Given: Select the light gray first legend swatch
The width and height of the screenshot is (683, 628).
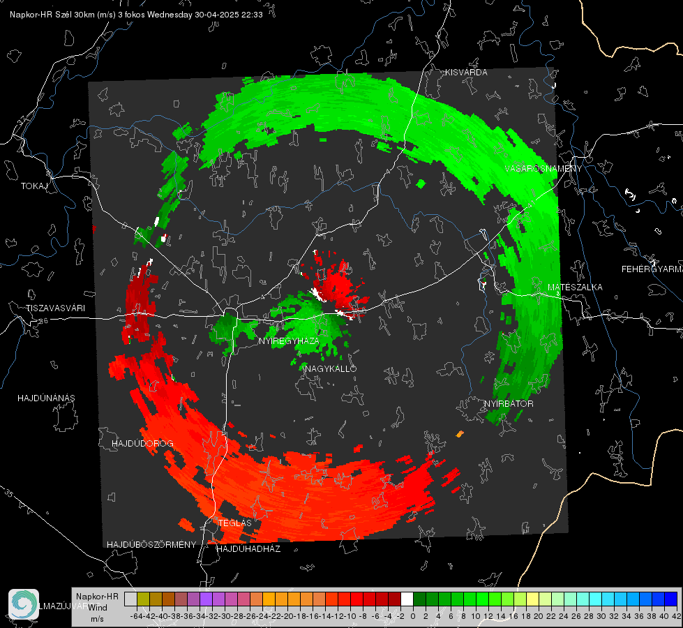Looking at the screenshot, I should (130, 599).
